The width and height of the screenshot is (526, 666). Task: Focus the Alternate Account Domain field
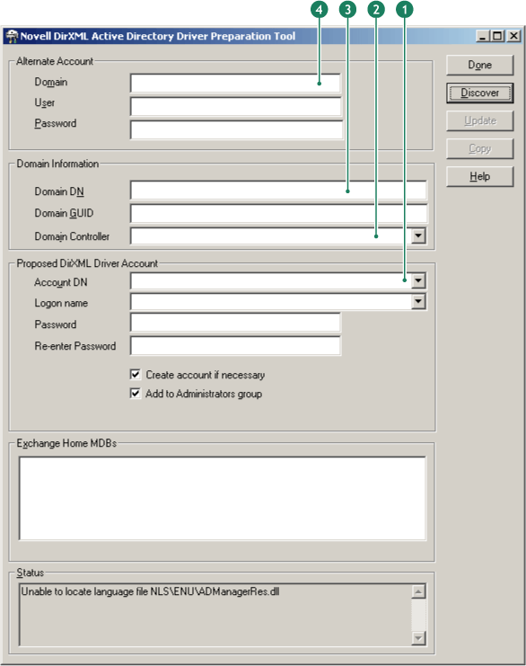pos(235,83)
